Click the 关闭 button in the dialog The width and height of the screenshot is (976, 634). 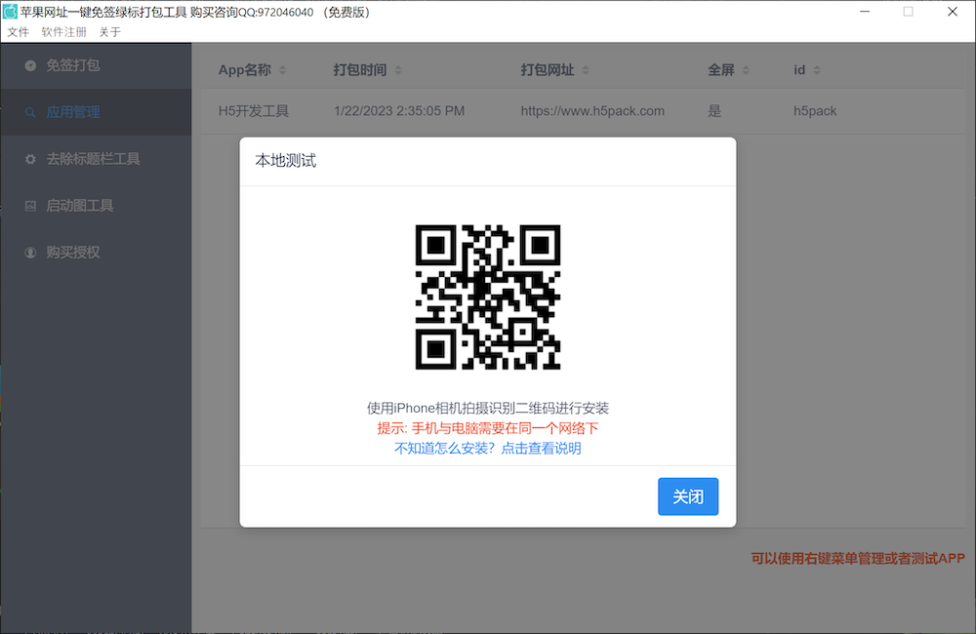(x=688, y=496)
